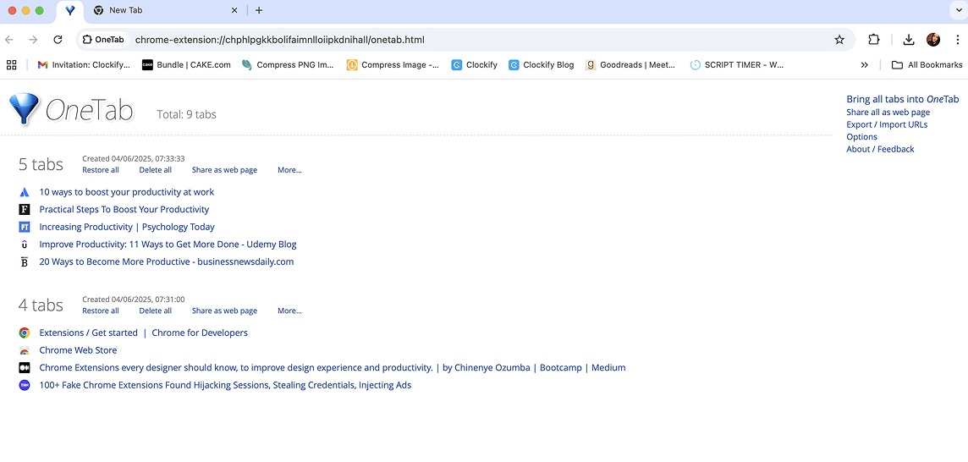Reload the page with refresh icon

[x=58, y=40]
